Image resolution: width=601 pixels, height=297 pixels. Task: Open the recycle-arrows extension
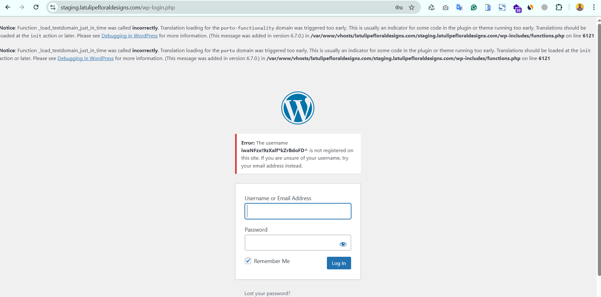tap(431, 8)
